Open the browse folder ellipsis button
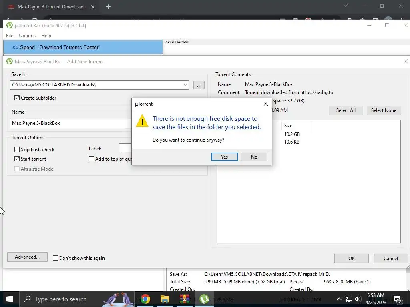Image resolution: width=410 pixels, height=307 pixels. [199, 85]
